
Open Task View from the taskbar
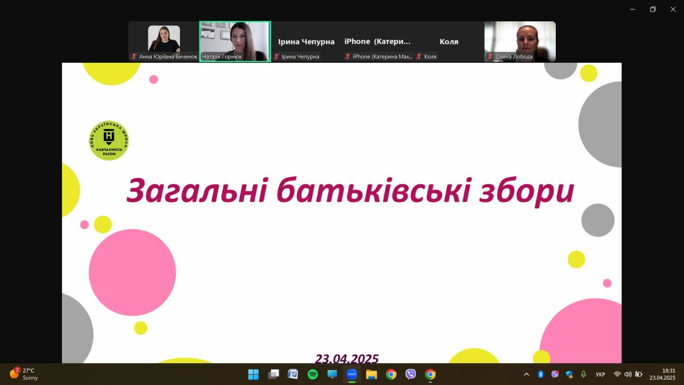pyautogui.click(x=273, y=374)
